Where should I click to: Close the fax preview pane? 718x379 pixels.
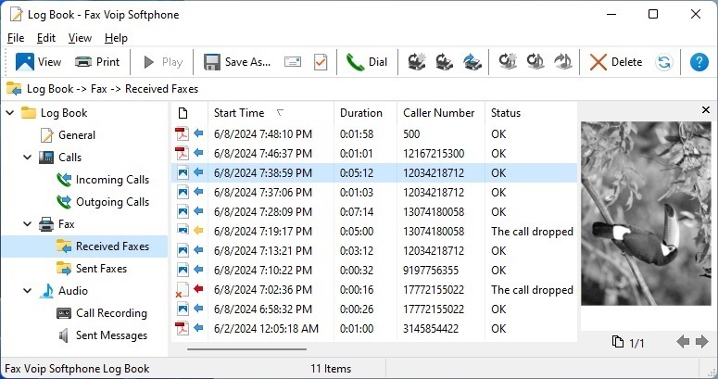click(706, 110)
